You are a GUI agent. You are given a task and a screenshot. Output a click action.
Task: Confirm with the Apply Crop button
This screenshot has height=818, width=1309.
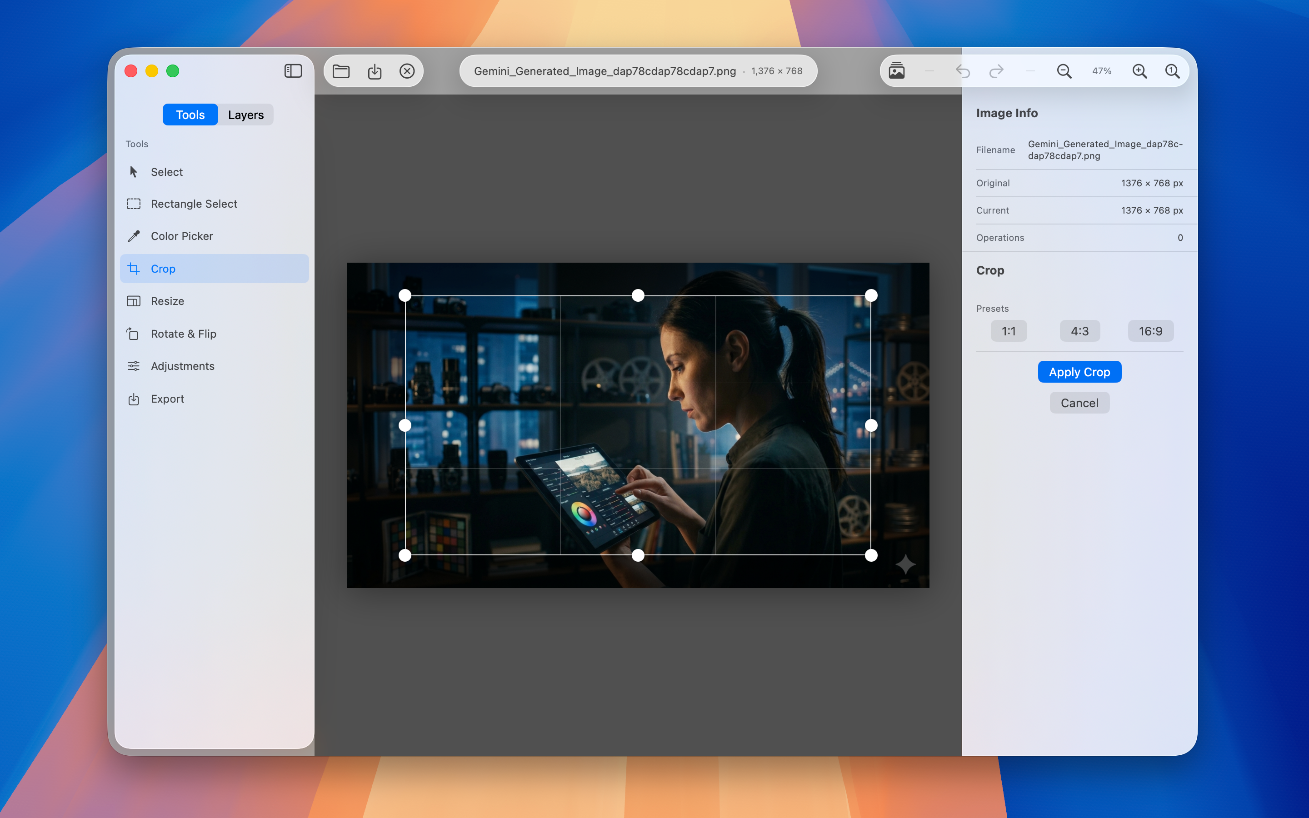1079,372
